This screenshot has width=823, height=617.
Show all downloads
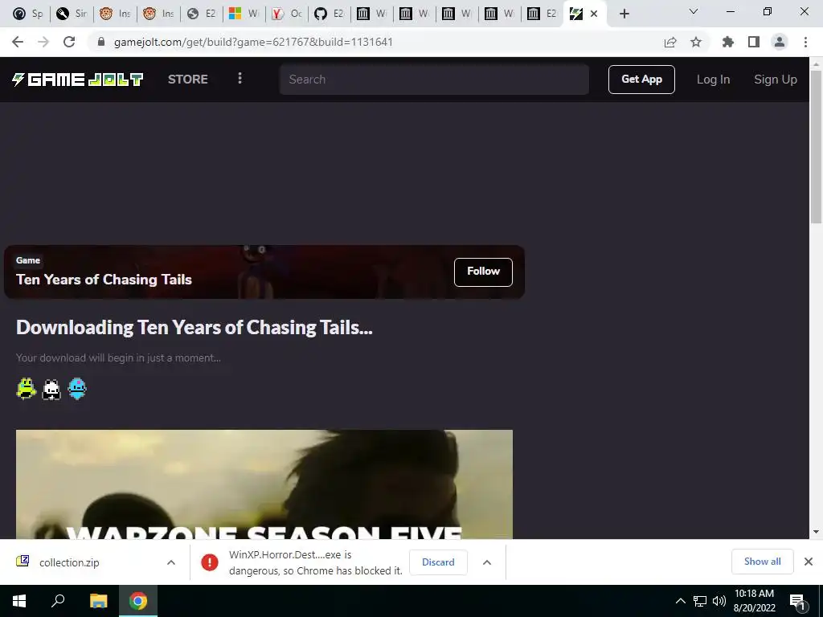pyautogui.click(x=762, y=562)
